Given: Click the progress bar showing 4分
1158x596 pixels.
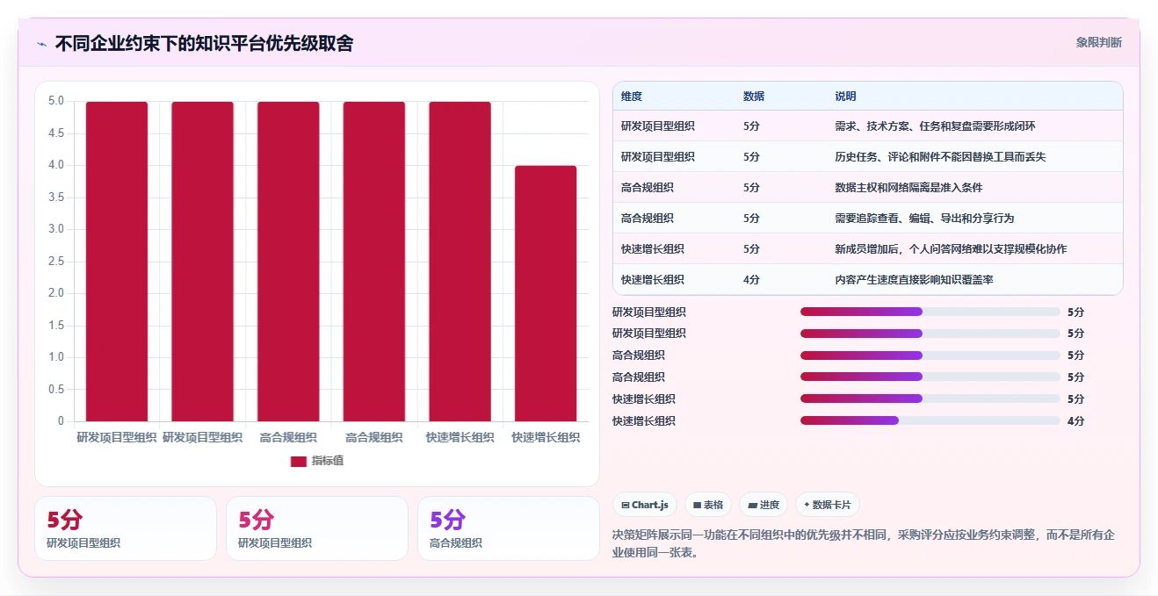Looking at the screenshot, I should [930, 421].
